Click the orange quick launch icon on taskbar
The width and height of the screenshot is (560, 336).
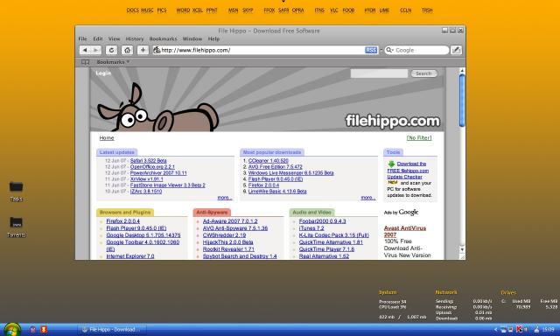[x=44, y=330]
